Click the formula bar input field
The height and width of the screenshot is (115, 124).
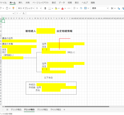click(75, 13)
